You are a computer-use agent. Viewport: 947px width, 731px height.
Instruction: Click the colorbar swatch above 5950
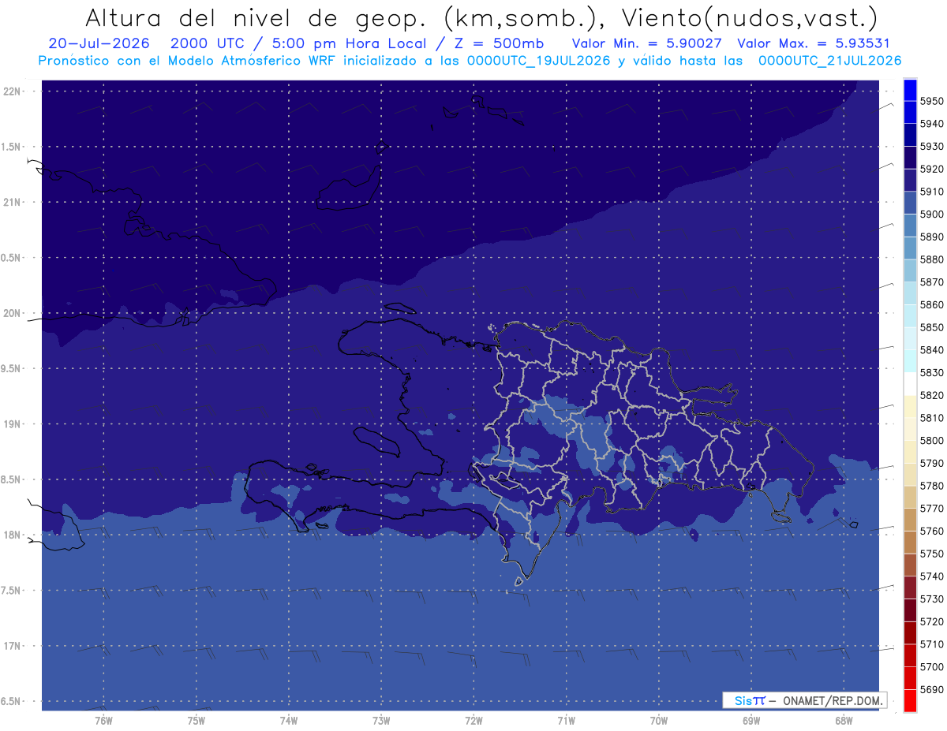(910, 90)
